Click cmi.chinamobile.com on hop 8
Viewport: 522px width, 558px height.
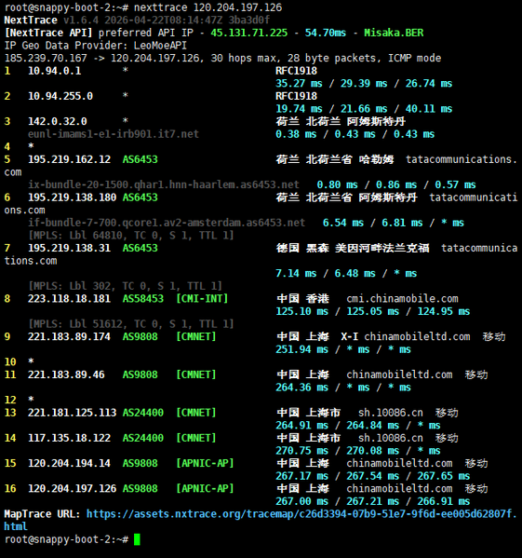[x=402, y=299]
